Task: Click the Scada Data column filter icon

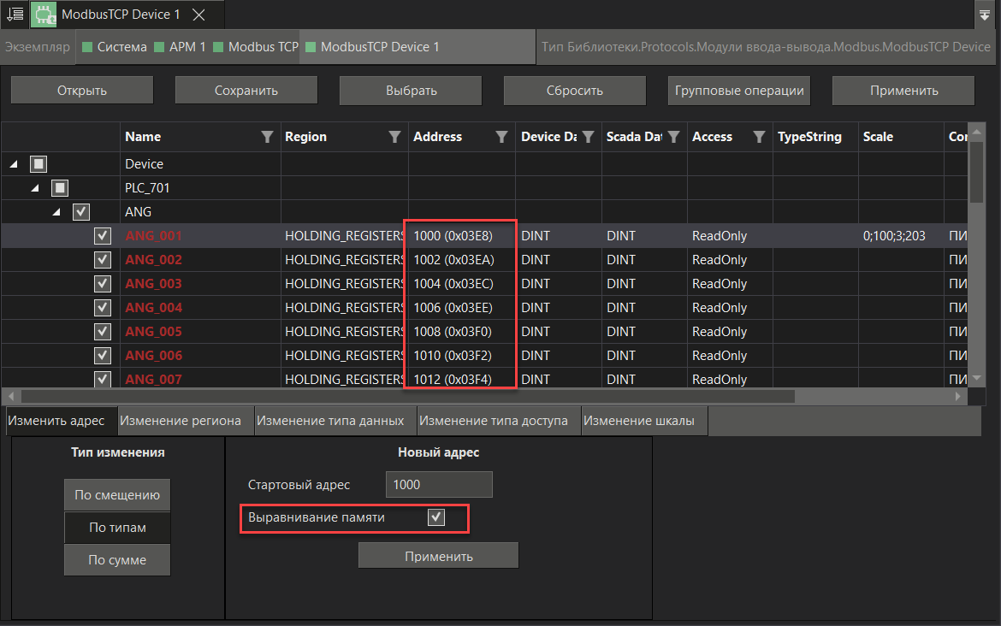Action: pyautogui.click(x=673, y=137)
